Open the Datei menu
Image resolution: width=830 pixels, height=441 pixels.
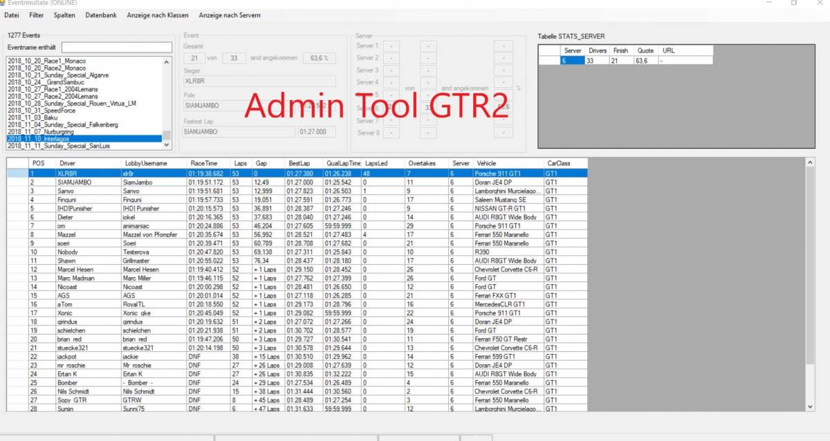[x=12, y=15]
